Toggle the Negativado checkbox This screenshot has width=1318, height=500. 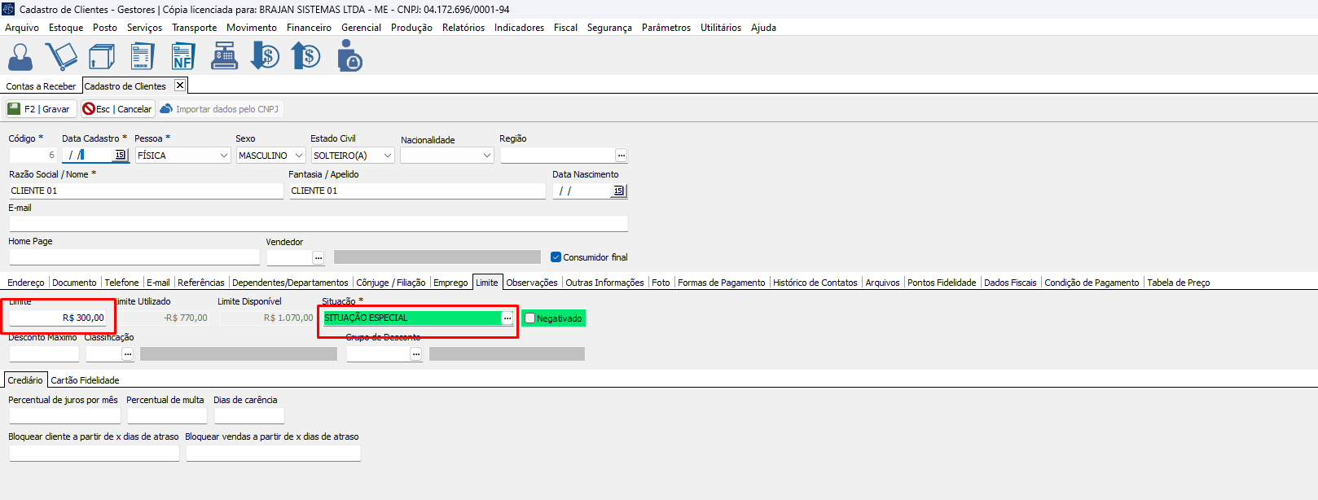coord(530,318)
